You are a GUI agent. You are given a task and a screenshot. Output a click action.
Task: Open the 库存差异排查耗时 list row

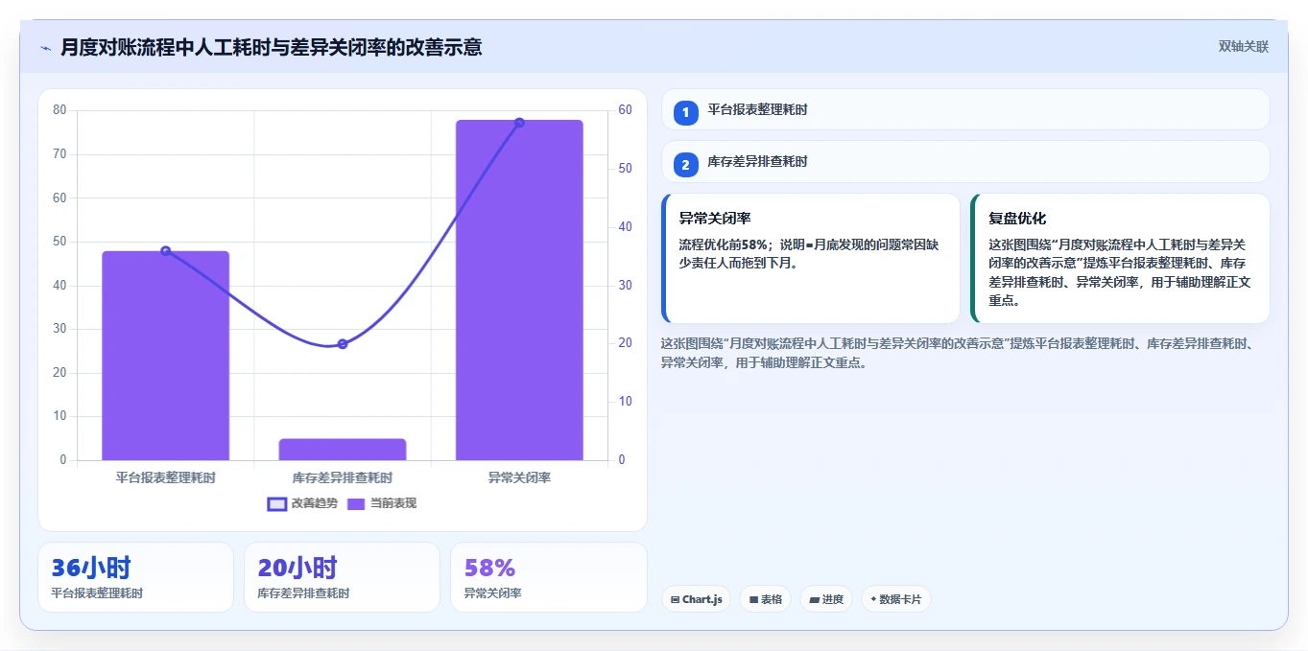pos(965,162)
